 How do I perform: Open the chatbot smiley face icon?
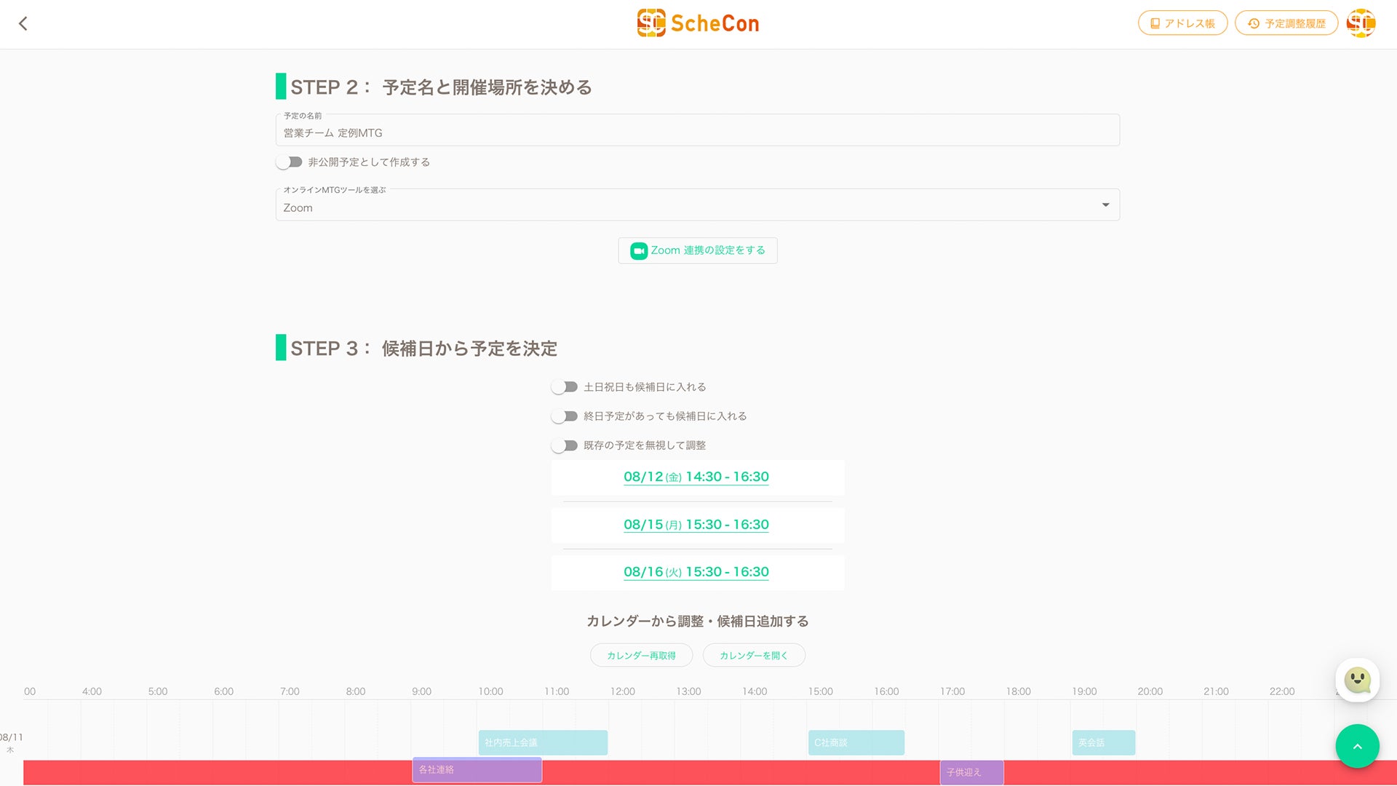1357,680
